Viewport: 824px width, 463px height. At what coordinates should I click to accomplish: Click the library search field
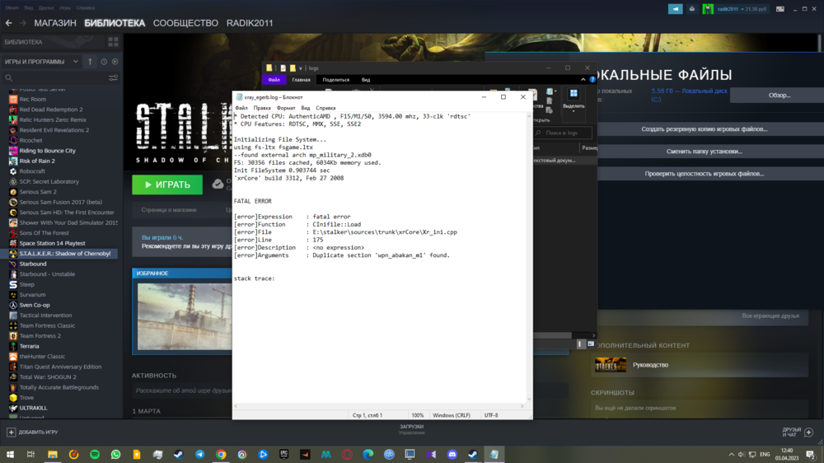coord(55,77)
